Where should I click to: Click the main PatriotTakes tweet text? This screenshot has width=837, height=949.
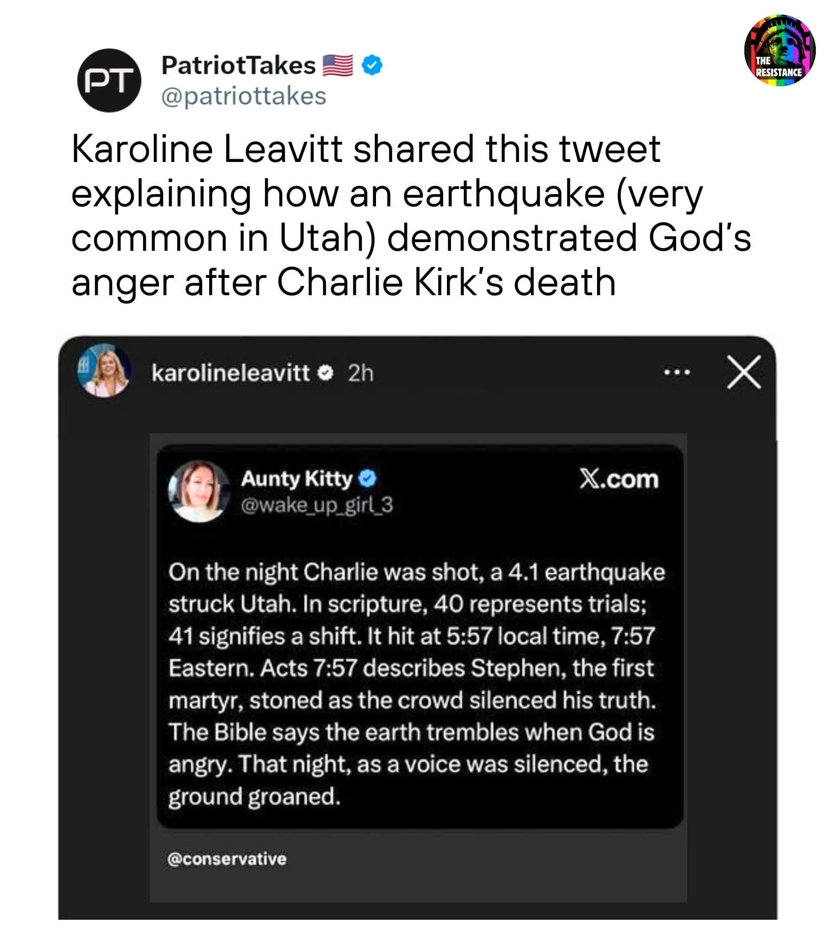(412, 216)
